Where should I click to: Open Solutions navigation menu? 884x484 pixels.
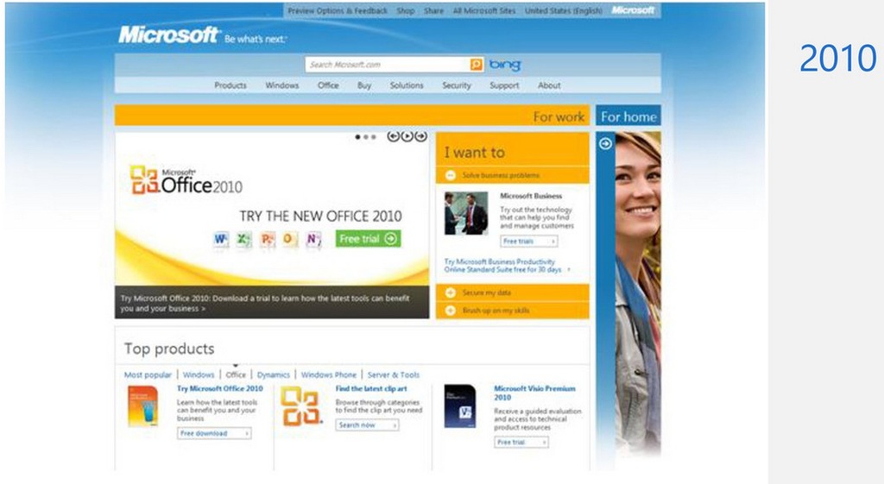[407, 85]
